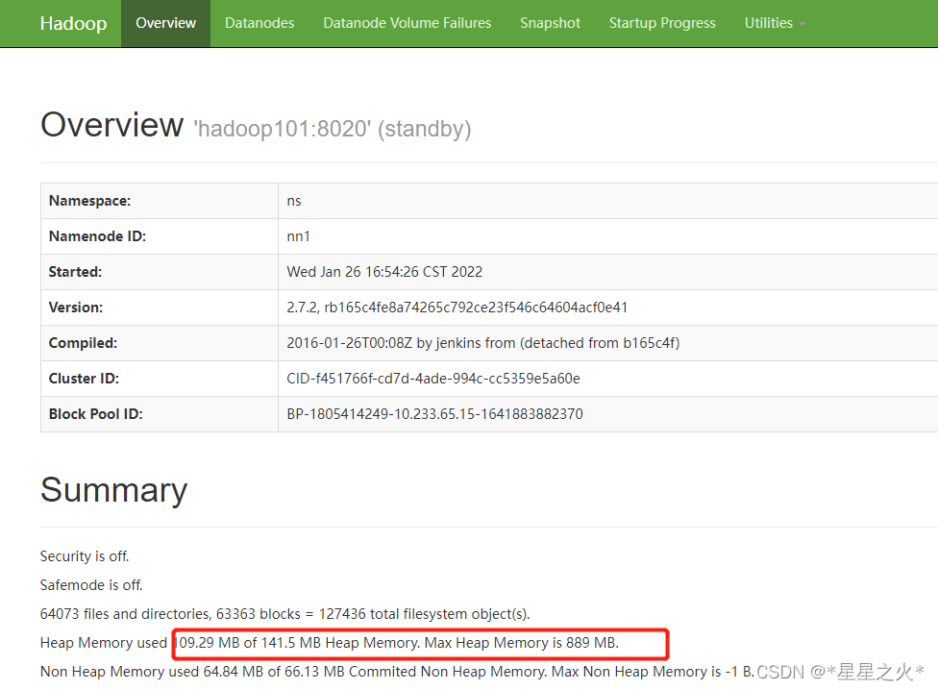The width and height of the screenshot is (938, 690).
Task: Select the Overview tab
Action: 165,23
